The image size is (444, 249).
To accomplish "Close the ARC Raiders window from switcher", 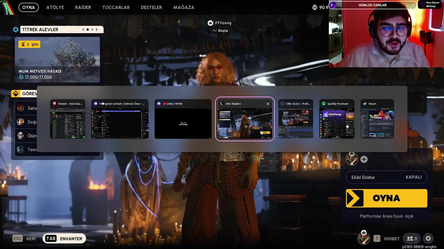I will coord(268,104).
